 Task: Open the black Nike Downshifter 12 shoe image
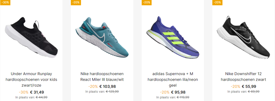tap(243, 37)
